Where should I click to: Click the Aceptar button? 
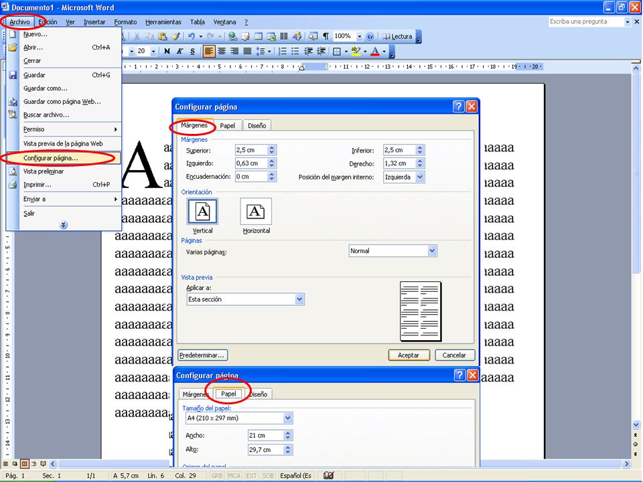tap(409, 355)
